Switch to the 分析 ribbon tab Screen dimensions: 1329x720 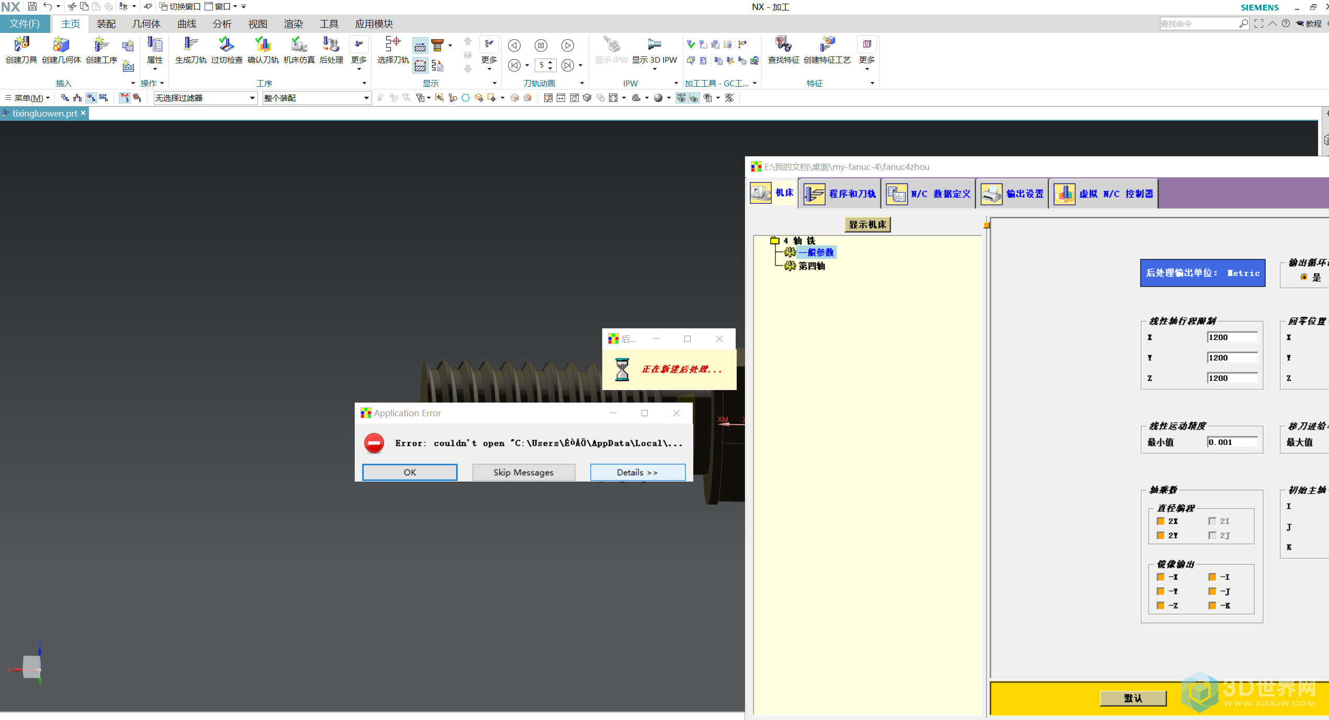[222, 24]
